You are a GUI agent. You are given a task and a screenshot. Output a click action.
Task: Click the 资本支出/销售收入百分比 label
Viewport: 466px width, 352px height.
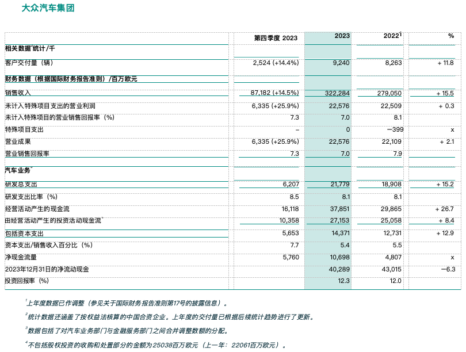click(x=49, y=245)
